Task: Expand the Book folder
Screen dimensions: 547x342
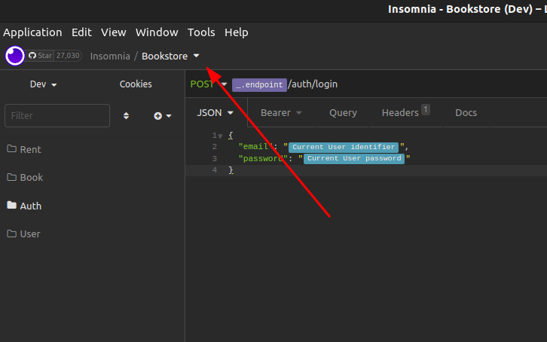Action: (x=25, y=178)
